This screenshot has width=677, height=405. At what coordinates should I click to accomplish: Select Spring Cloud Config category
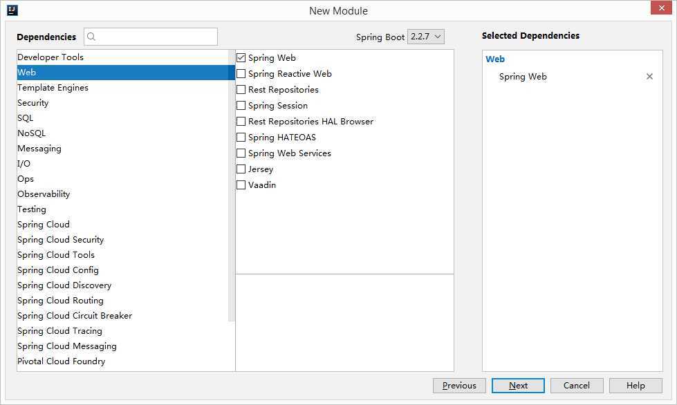122,270
